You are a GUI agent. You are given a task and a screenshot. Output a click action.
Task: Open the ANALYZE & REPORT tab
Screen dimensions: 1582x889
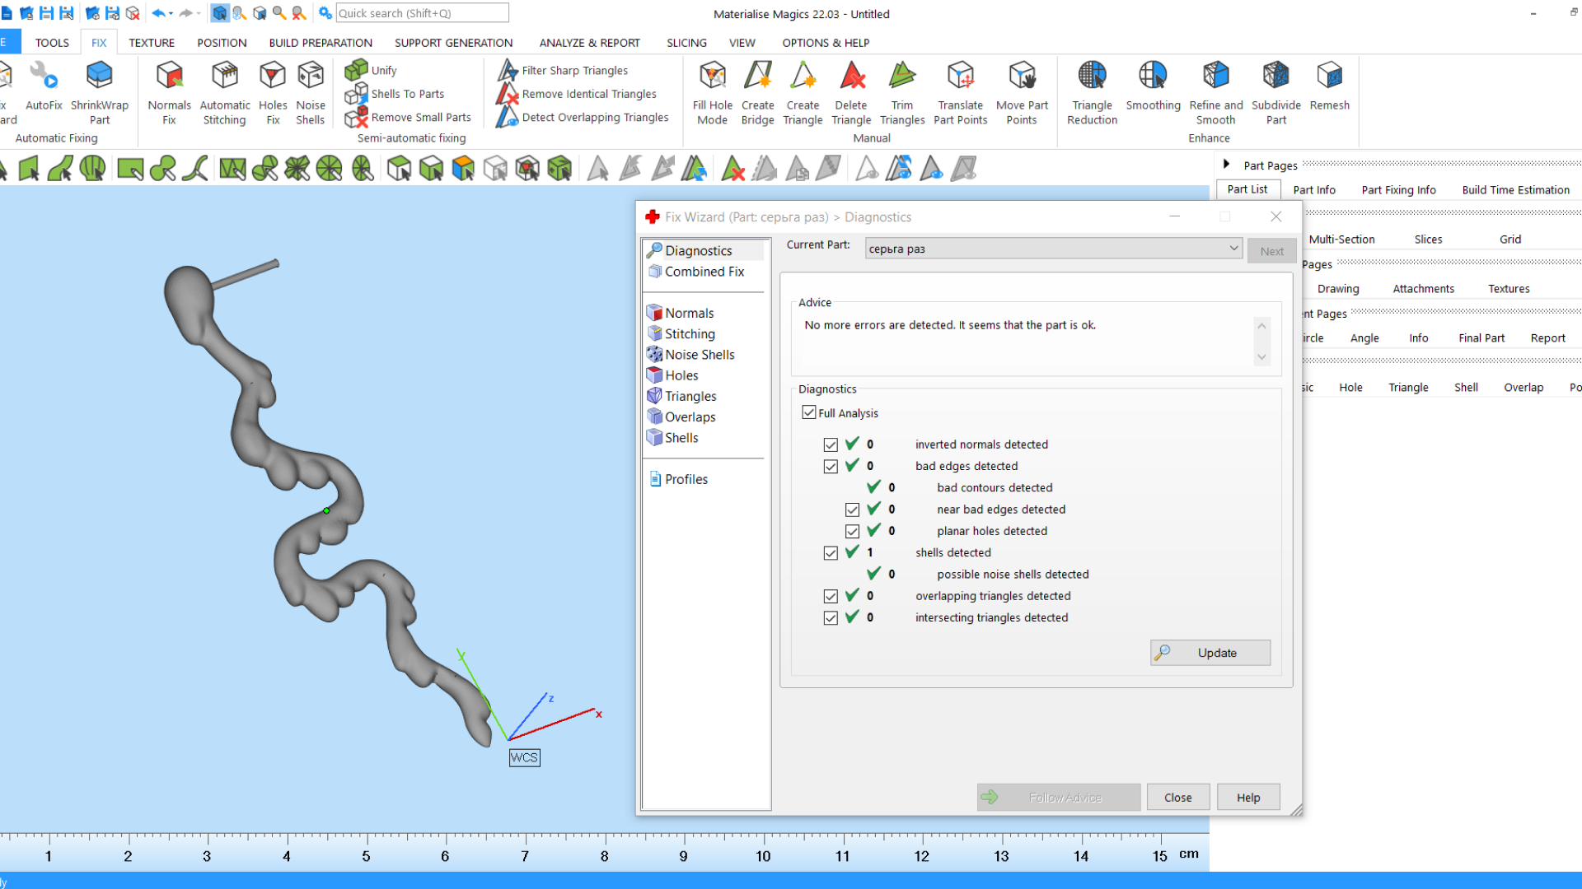point(589,43)
